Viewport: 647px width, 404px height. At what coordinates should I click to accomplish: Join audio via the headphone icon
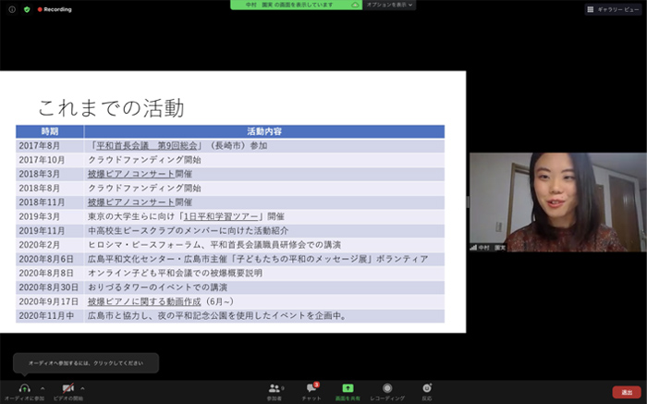pyautogui.click(x=24, y=388)
